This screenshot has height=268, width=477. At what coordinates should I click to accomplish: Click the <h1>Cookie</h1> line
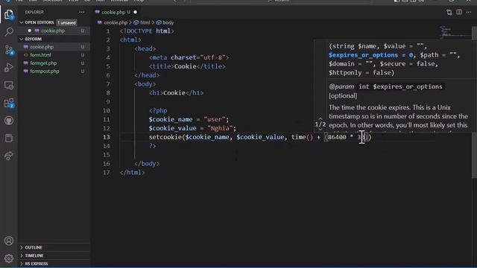(x=176, y=93)
